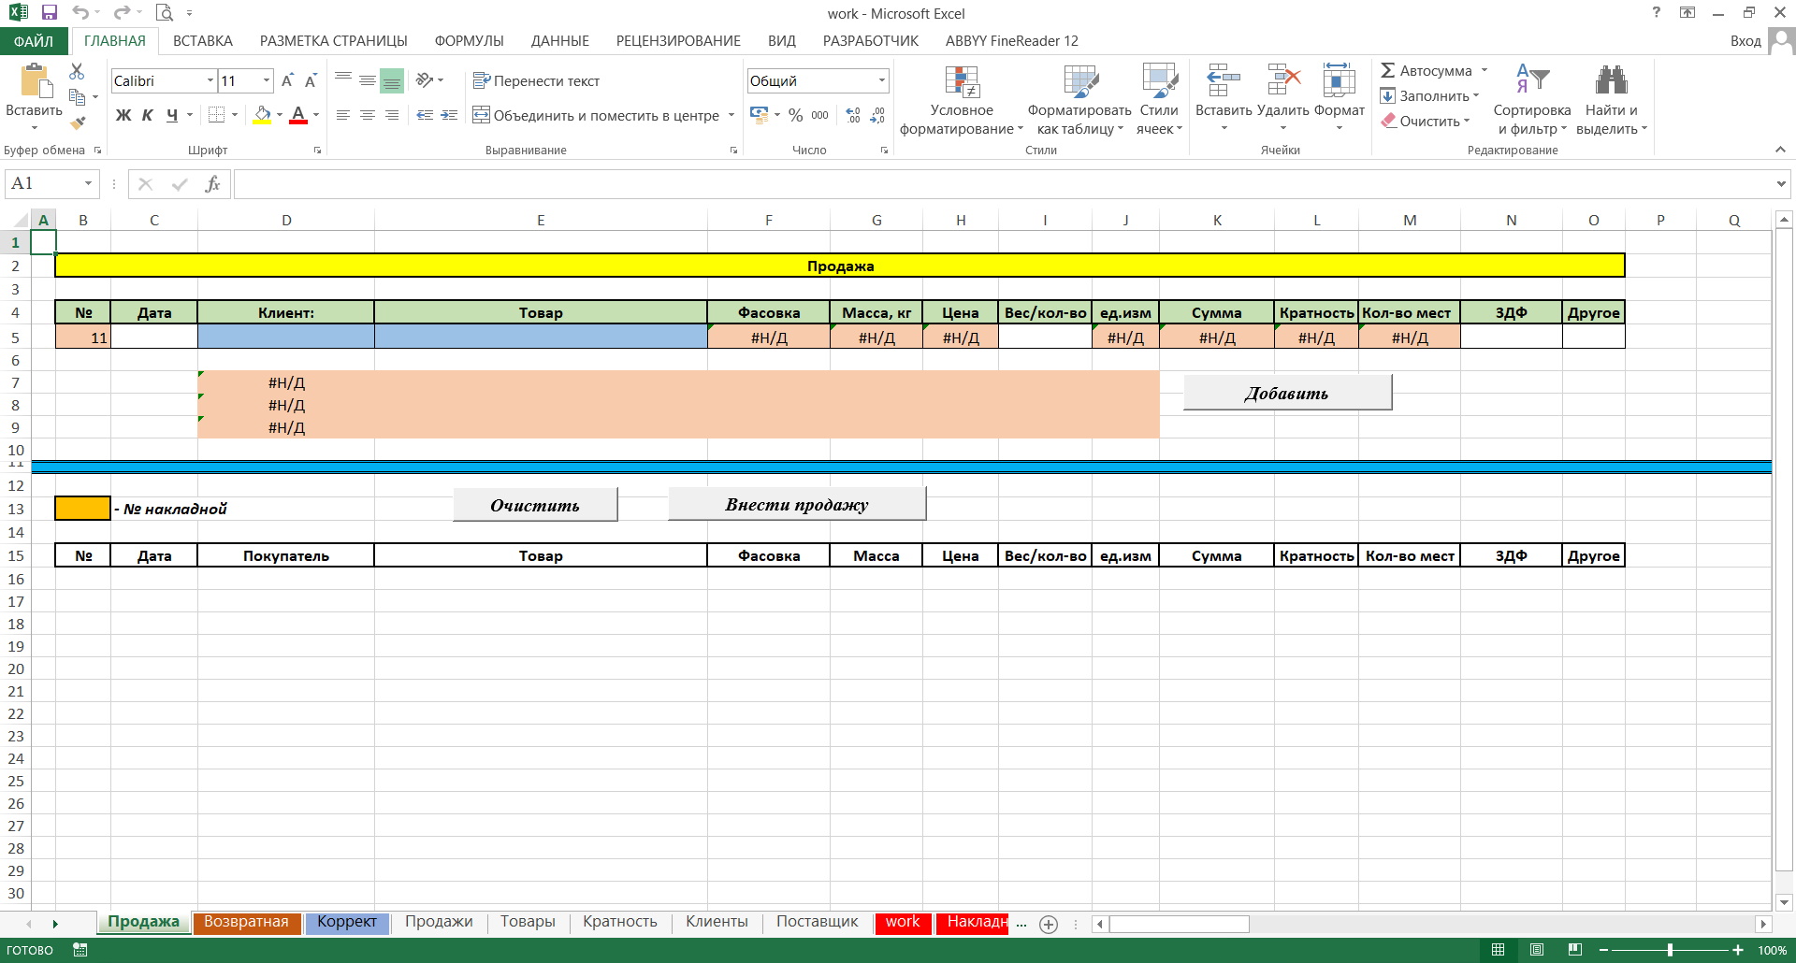Image resolution: width=1796 pixels, height=963 pixels.
Task: Switch to the Товары sheet tab
Action: [x=528, y=922]
